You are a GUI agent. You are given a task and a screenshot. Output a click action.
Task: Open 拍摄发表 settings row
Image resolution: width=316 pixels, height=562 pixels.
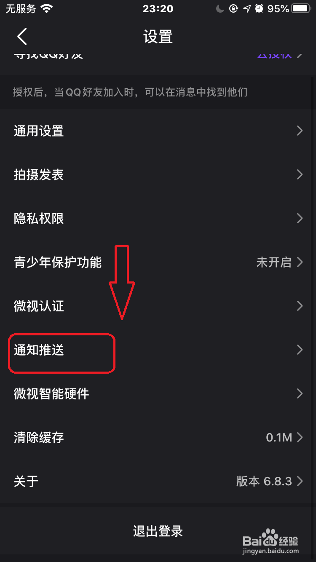coord(158,175)
